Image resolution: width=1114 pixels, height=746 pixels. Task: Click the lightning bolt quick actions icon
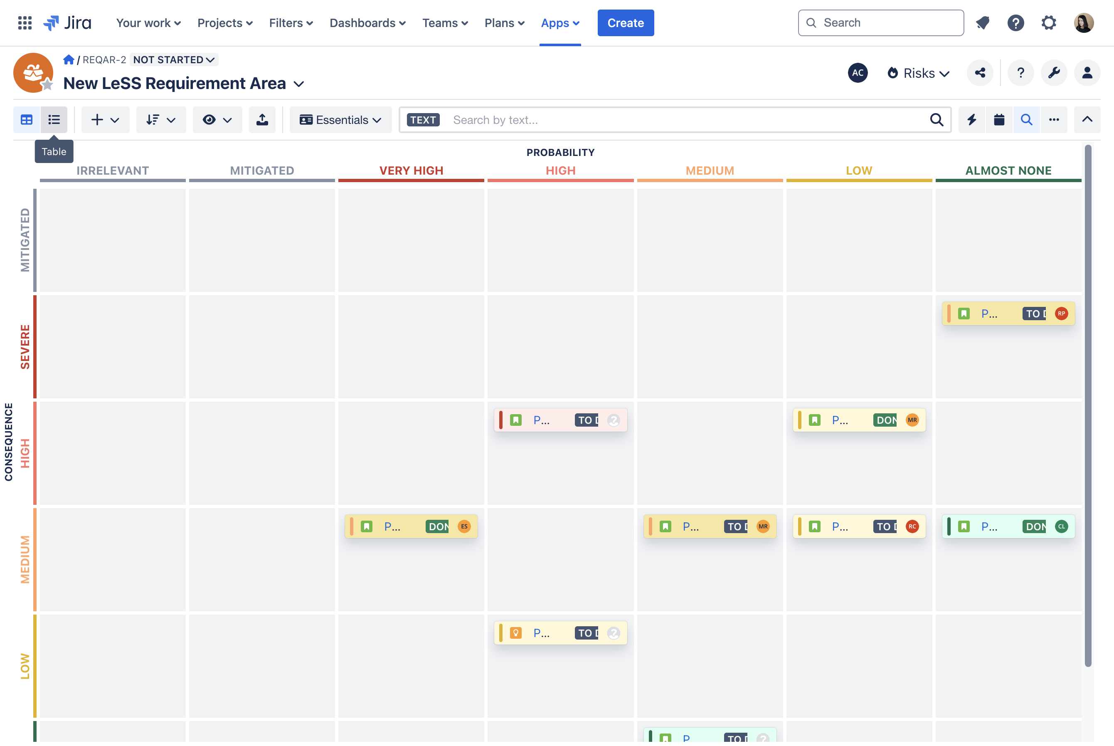971,120
